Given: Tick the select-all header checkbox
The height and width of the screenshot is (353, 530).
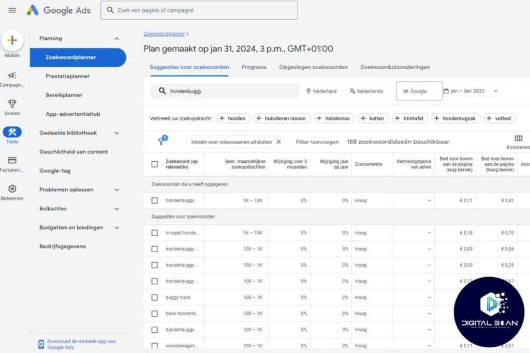Looking at the screenshot, I should (154, 164).
